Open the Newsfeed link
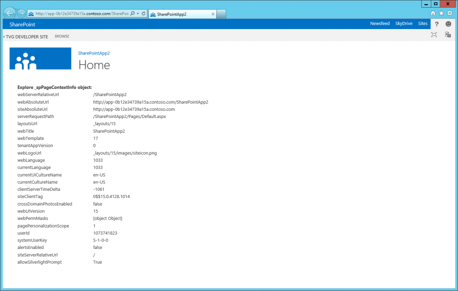The image size is (458, 291). 380,24
